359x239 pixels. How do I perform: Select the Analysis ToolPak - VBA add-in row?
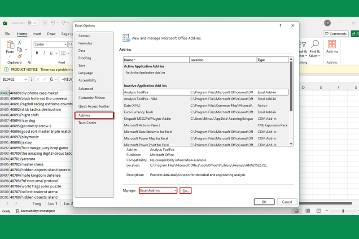click(x=206, y=99)
